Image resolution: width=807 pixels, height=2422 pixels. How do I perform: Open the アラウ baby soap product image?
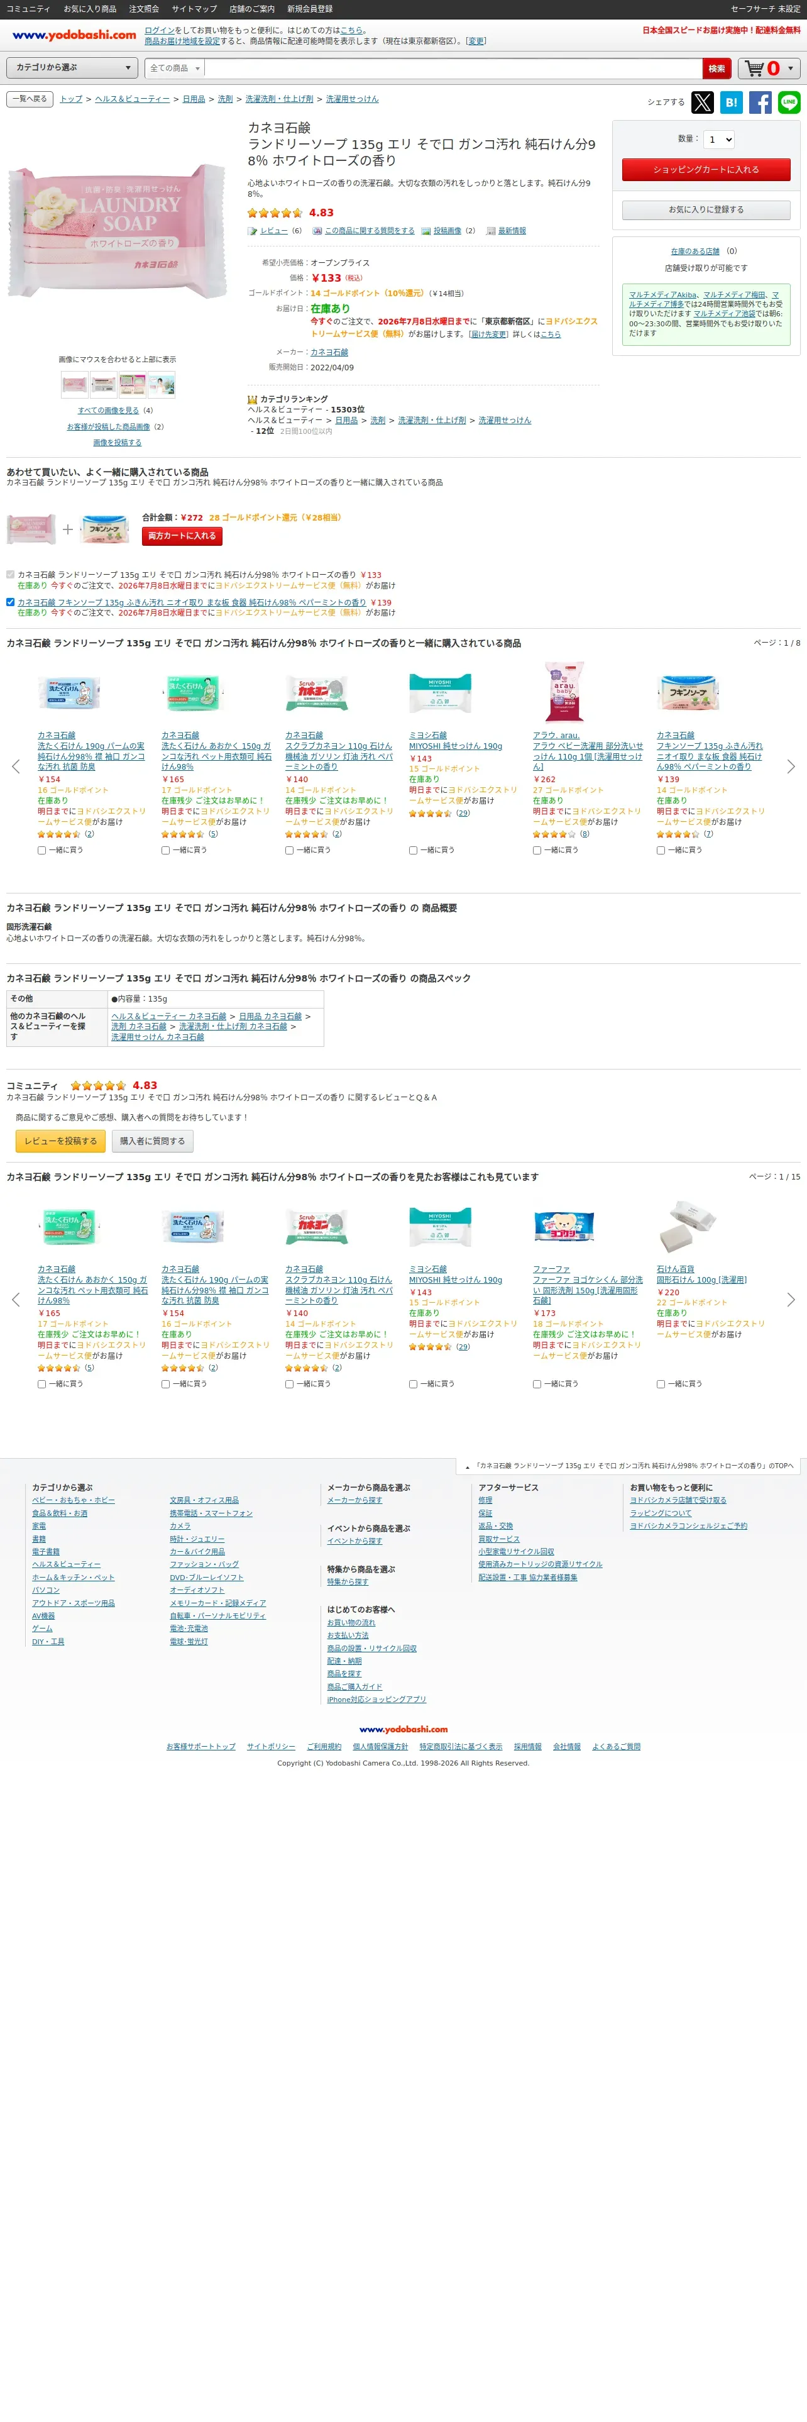pos(564,692)
